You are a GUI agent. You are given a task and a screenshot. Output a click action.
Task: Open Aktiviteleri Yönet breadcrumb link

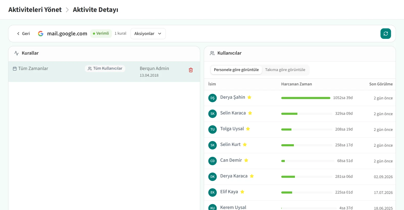[35, 10]
